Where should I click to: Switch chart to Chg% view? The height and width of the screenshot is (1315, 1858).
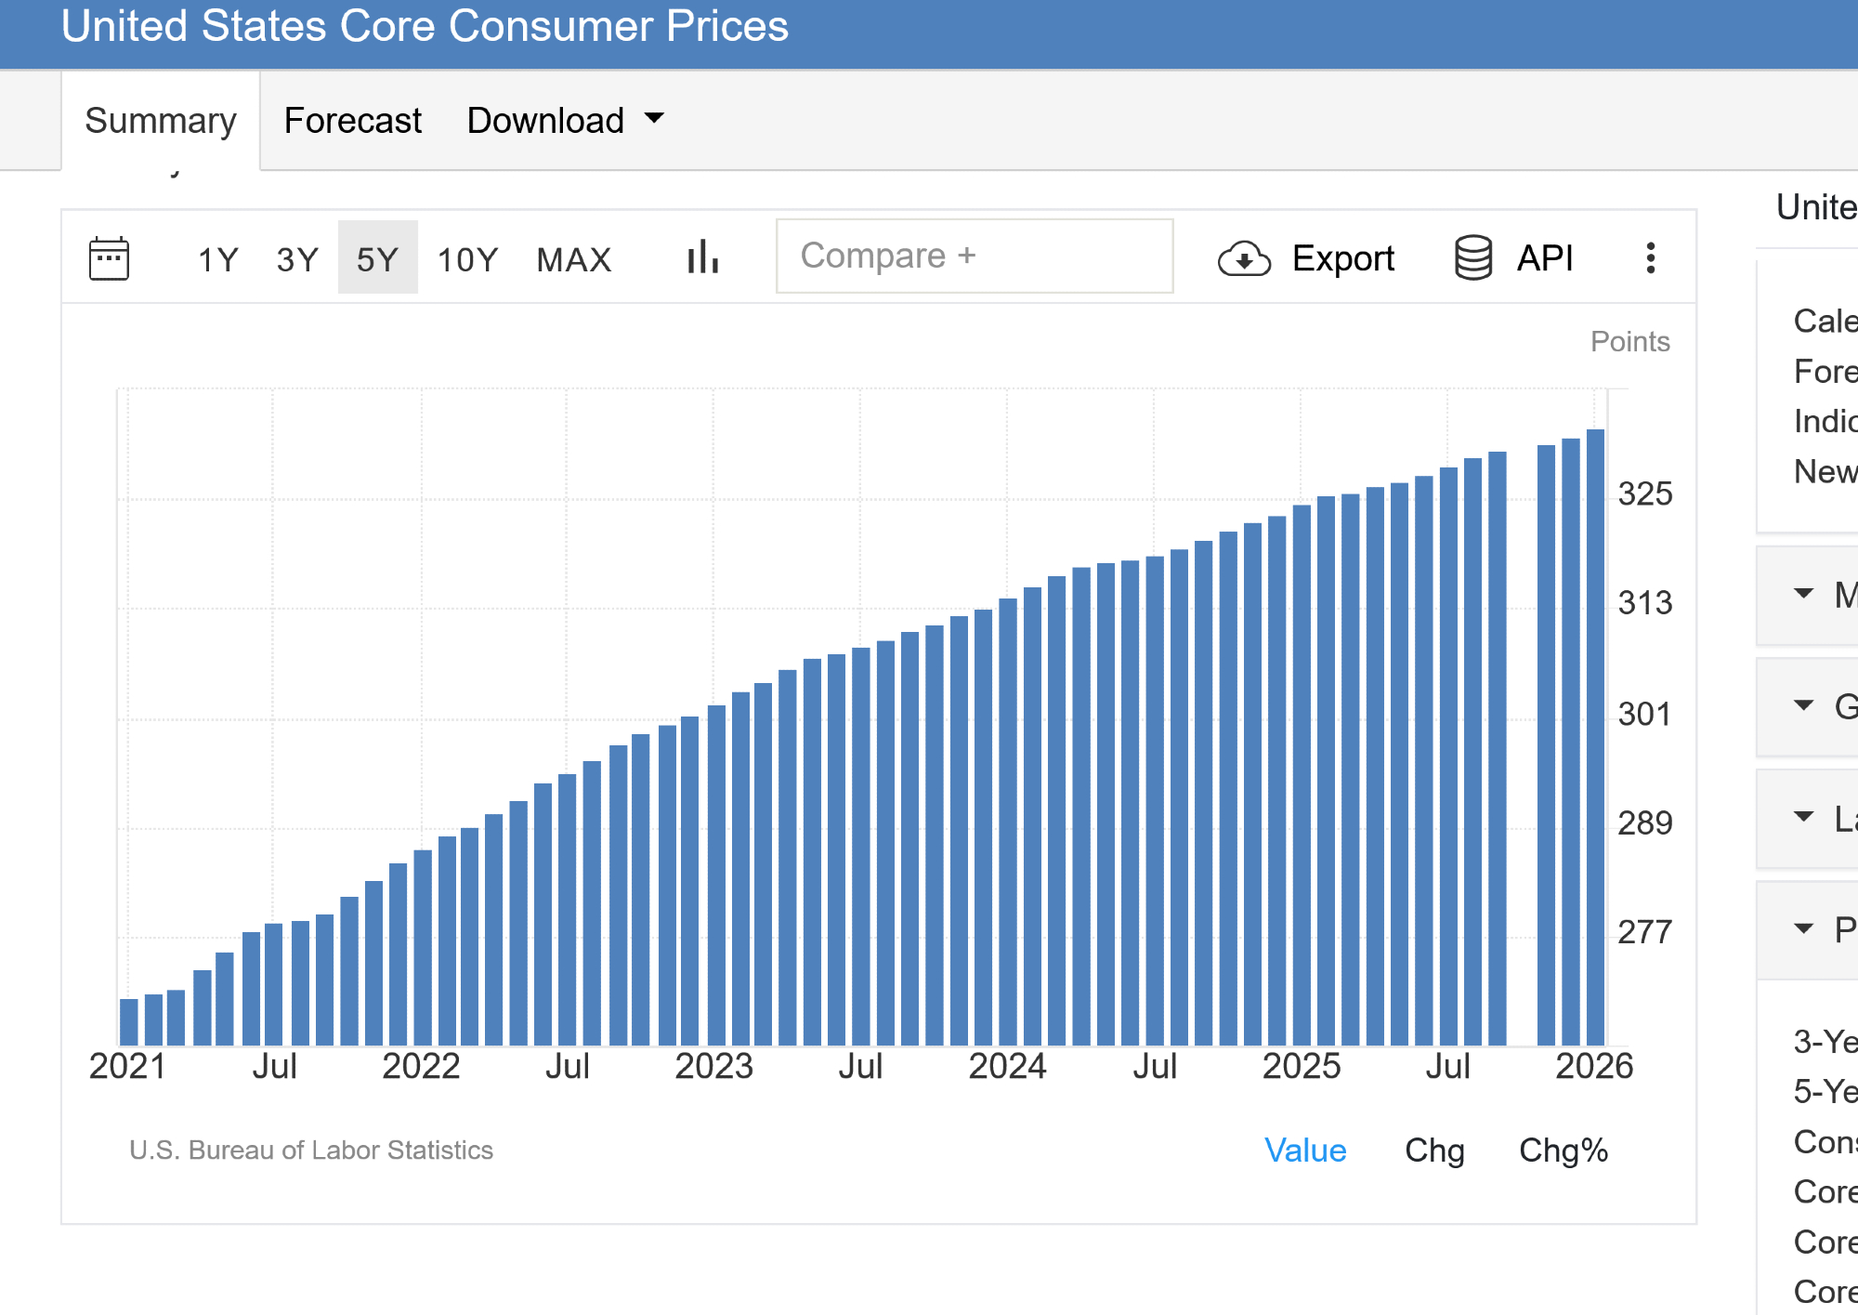pyautogui.click(x=1563, y=1151)
